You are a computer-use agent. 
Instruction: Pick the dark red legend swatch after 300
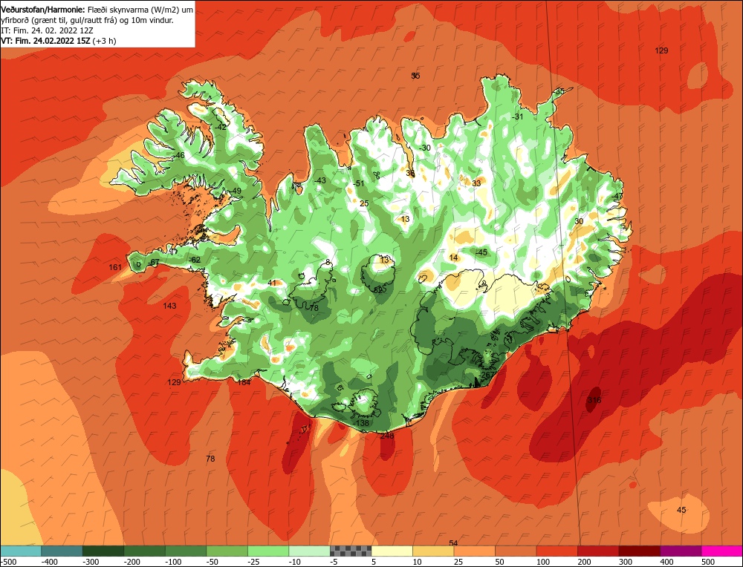tap(640, 551)
